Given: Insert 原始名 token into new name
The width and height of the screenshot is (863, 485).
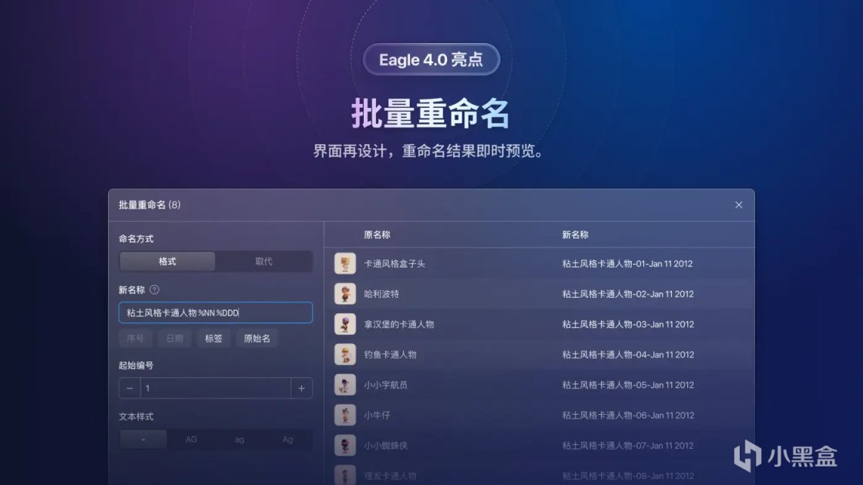Looking at the screenshot, I should pyautogui.click(x=257, y=338).
